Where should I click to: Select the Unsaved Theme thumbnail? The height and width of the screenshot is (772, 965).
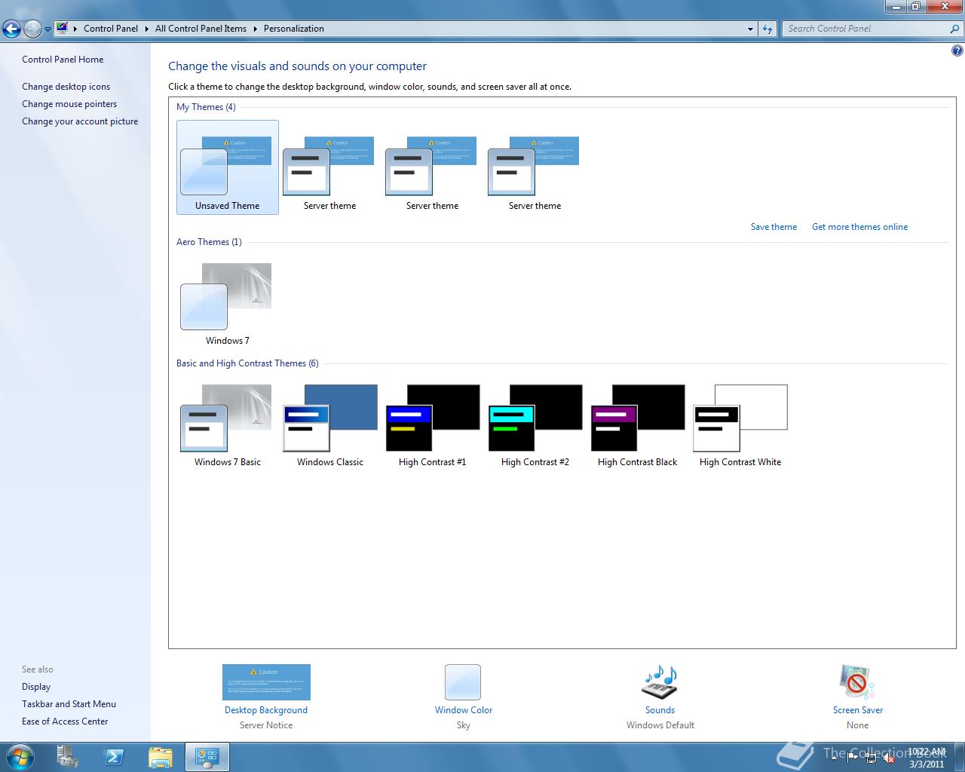point(227,167)
